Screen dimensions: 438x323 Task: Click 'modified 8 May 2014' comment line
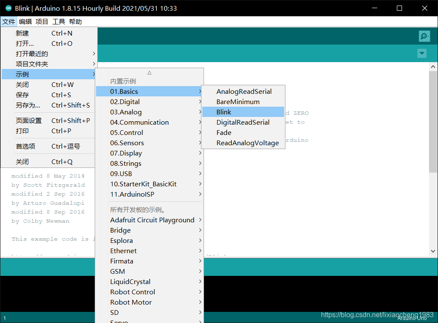[x=48, y=176]
